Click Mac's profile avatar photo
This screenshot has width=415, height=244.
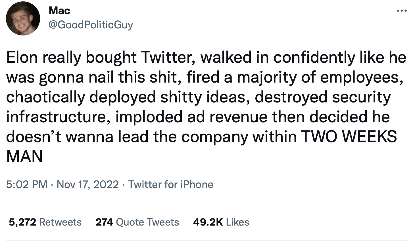pyautogui.click(x=23, y=18)
